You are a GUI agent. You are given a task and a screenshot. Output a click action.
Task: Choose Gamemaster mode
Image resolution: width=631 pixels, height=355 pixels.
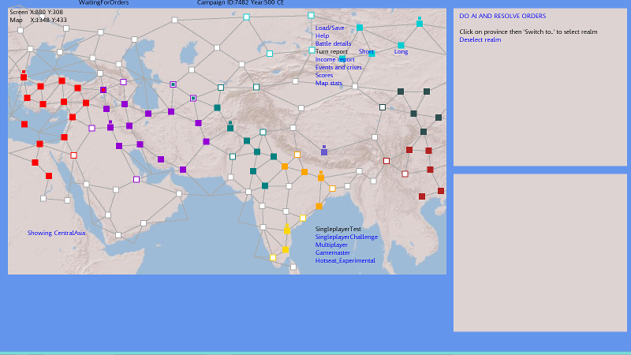pyautogui.click(x=333, y=252)
